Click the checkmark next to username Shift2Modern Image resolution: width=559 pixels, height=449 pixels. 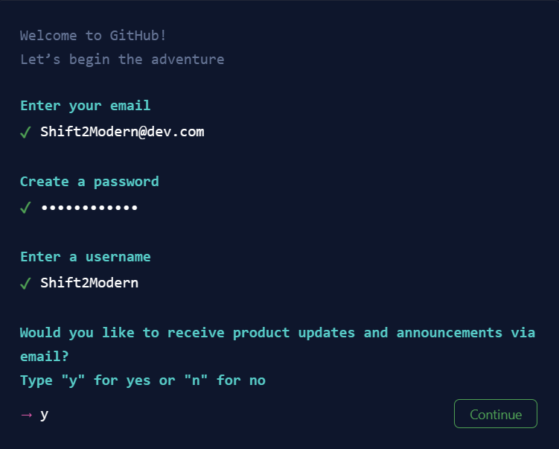[25, 283]
